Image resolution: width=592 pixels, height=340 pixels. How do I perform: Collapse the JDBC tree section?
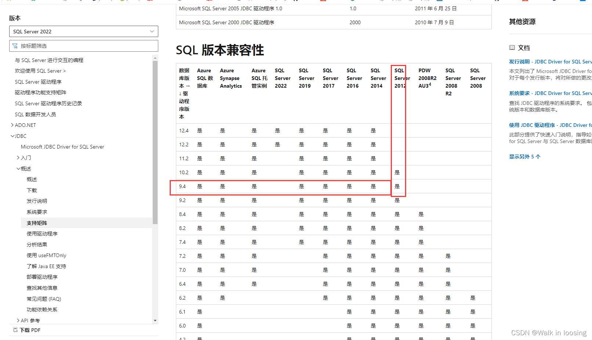pos(12,136)
